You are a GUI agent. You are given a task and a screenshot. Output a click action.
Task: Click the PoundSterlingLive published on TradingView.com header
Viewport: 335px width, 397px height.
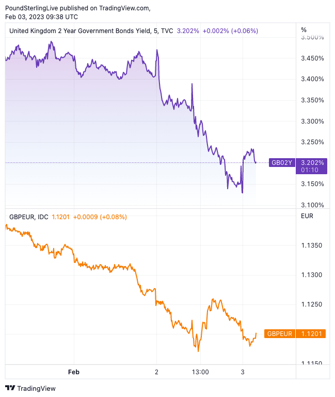[77, 8]
